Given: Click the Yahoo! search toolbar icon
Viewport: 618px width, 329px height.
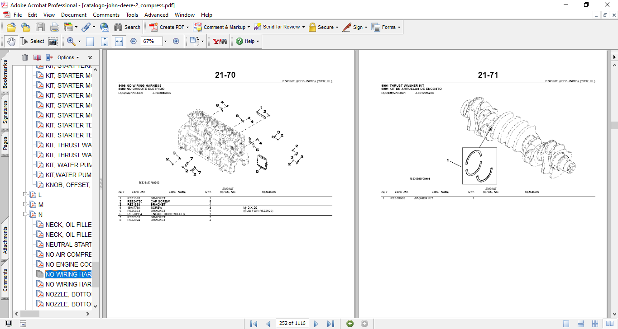Looking at the screenshot, I should pos(219,41).
